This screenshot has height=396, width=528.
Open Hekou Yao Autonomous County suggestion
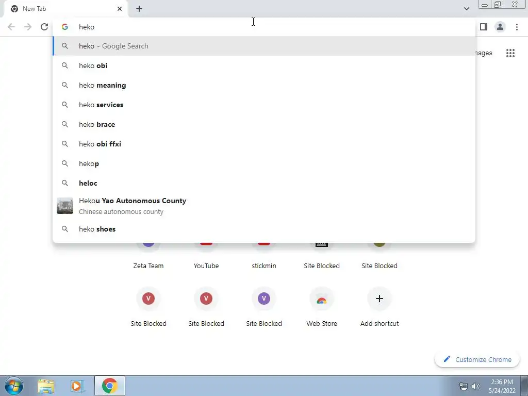coord(265,206)
